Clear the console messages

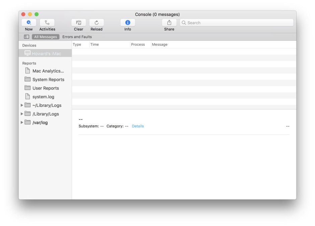tap(78, 23)
